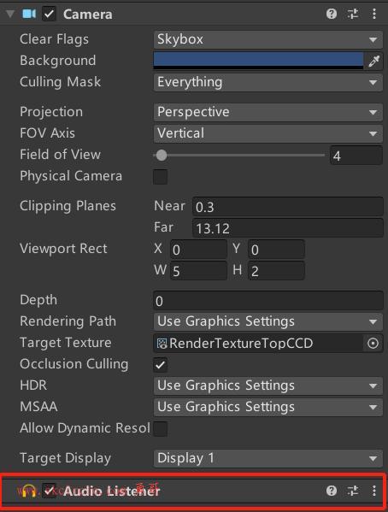Open Audio Listener preset settings icon
The width and height of the screenshot is (388, 512).
[x=353, y=491]
